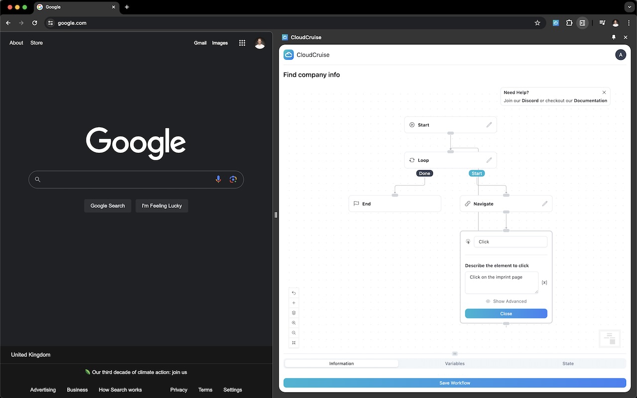
Task: Open Google Lens camera icon
Action: pos(233,179)
